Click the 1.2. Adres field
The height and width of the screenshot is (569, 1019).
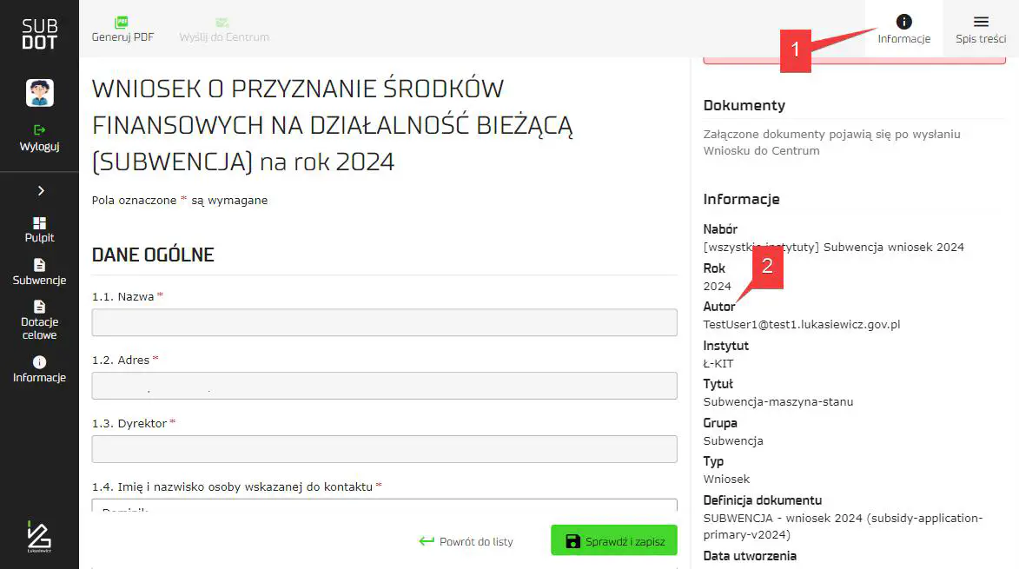[x=384, y=386]
